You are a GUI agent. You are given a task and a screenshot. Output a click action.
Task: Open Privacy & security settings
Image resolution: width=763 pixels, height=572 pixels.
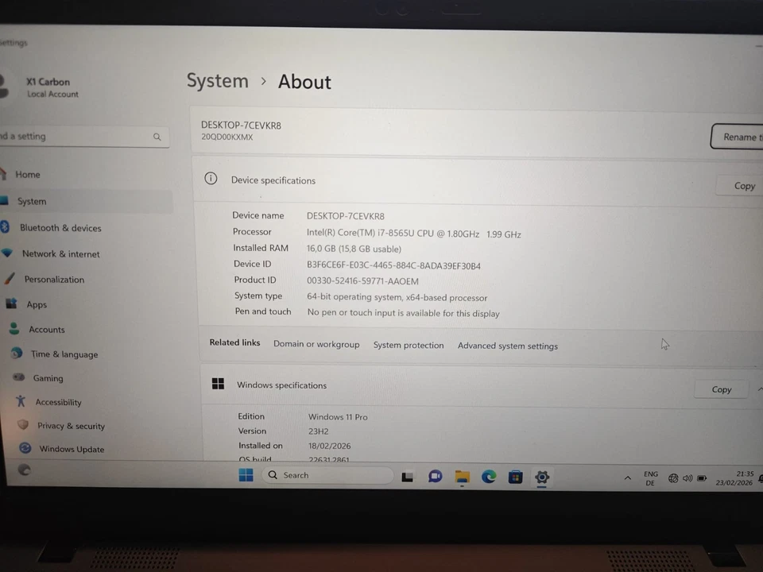(x=71, y=426)
